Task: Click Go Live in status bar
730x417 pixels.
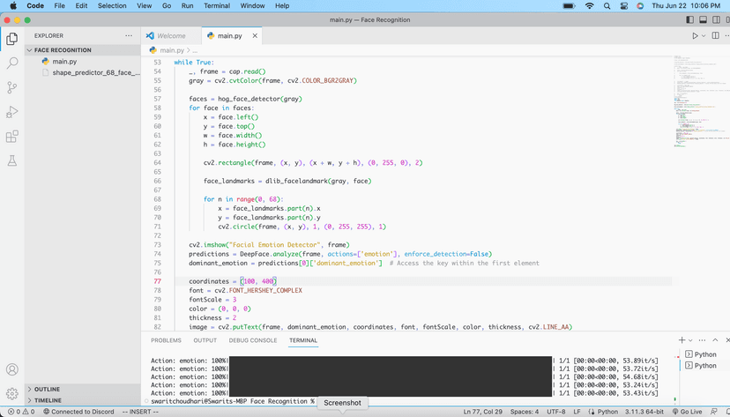Action: [685, 412]
